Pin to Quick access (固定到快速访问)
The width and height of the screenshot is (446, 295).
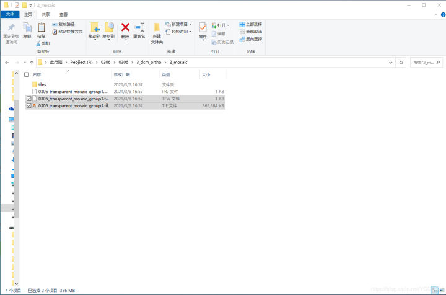click(11, 33)
